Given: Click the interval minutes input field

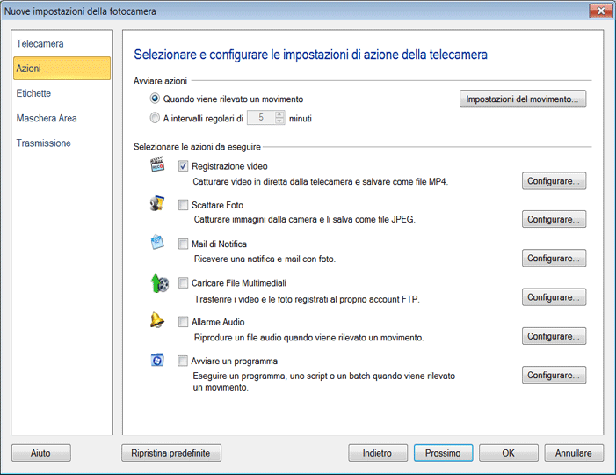Looking at the screenshot, I should [x=260, y=118].
